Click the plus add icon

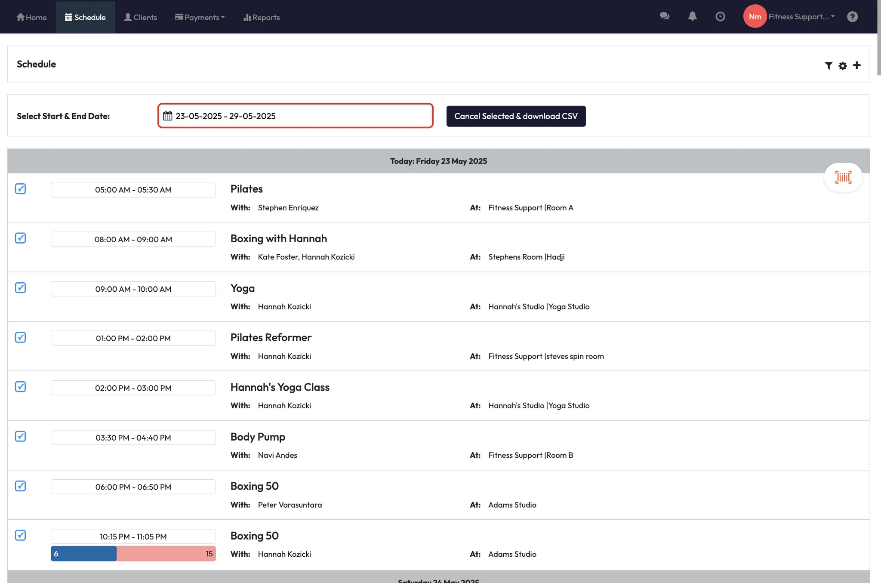[x=856, y=65]
